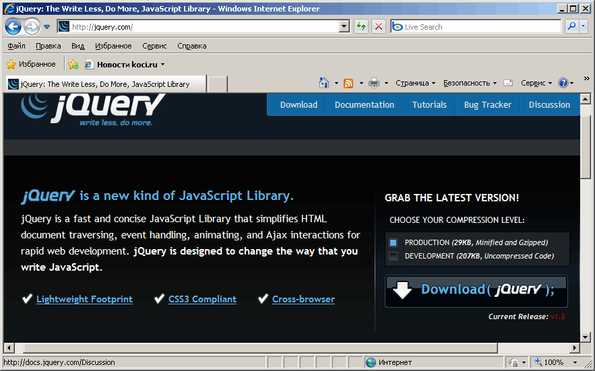Image resolution: width=595 pixels, height=371 pixels.
Task: Click horizontal scrollbar right arrow
Action: tap(575, 347)
